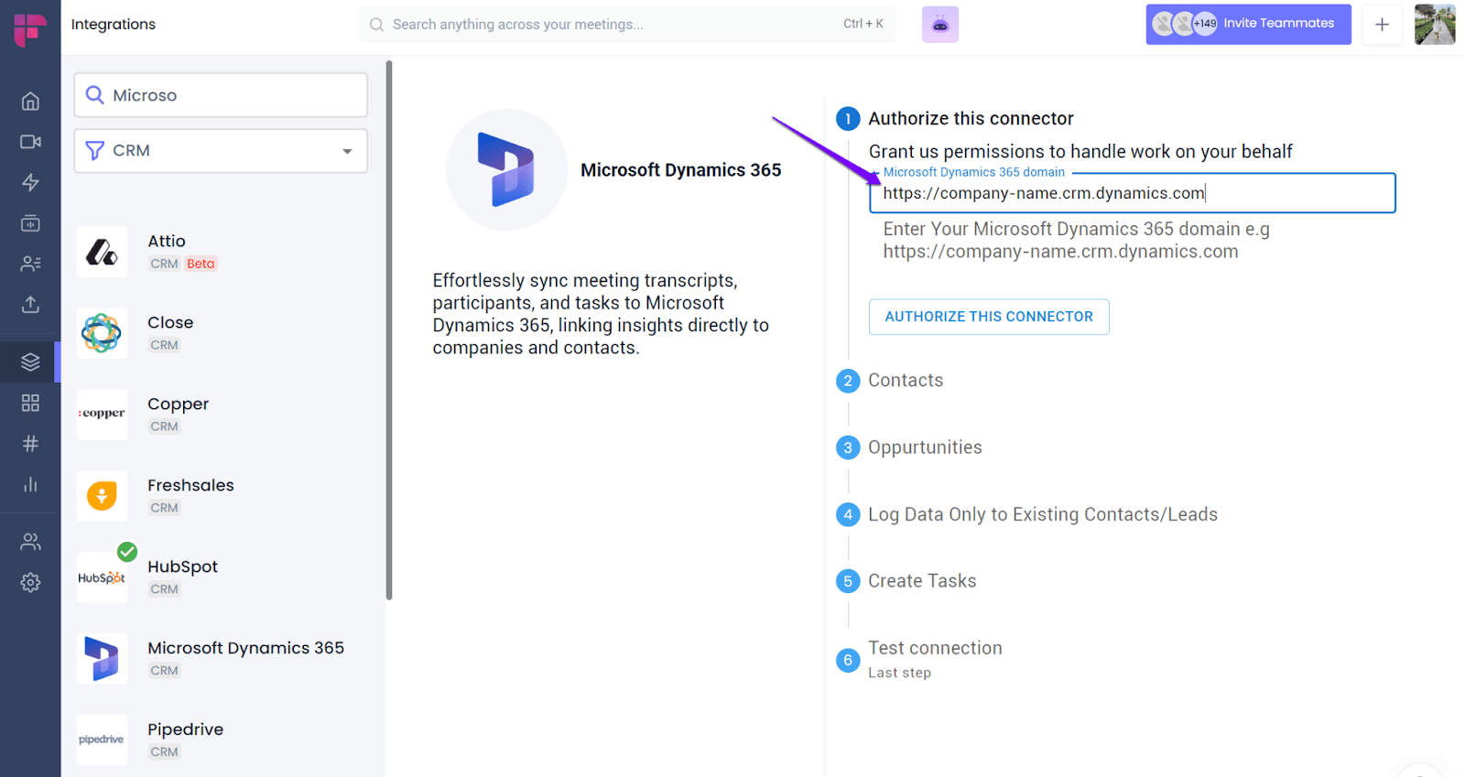Click the global meeting search bar
Image resolution: width=1465 pixels, height=777 pixels.
[627, 25]
